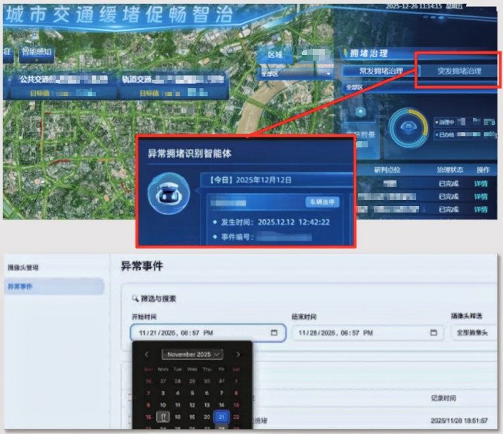Pick day 21 in the calendar
The width and height of the screenshot is (503, 434).
coord(222,417)
